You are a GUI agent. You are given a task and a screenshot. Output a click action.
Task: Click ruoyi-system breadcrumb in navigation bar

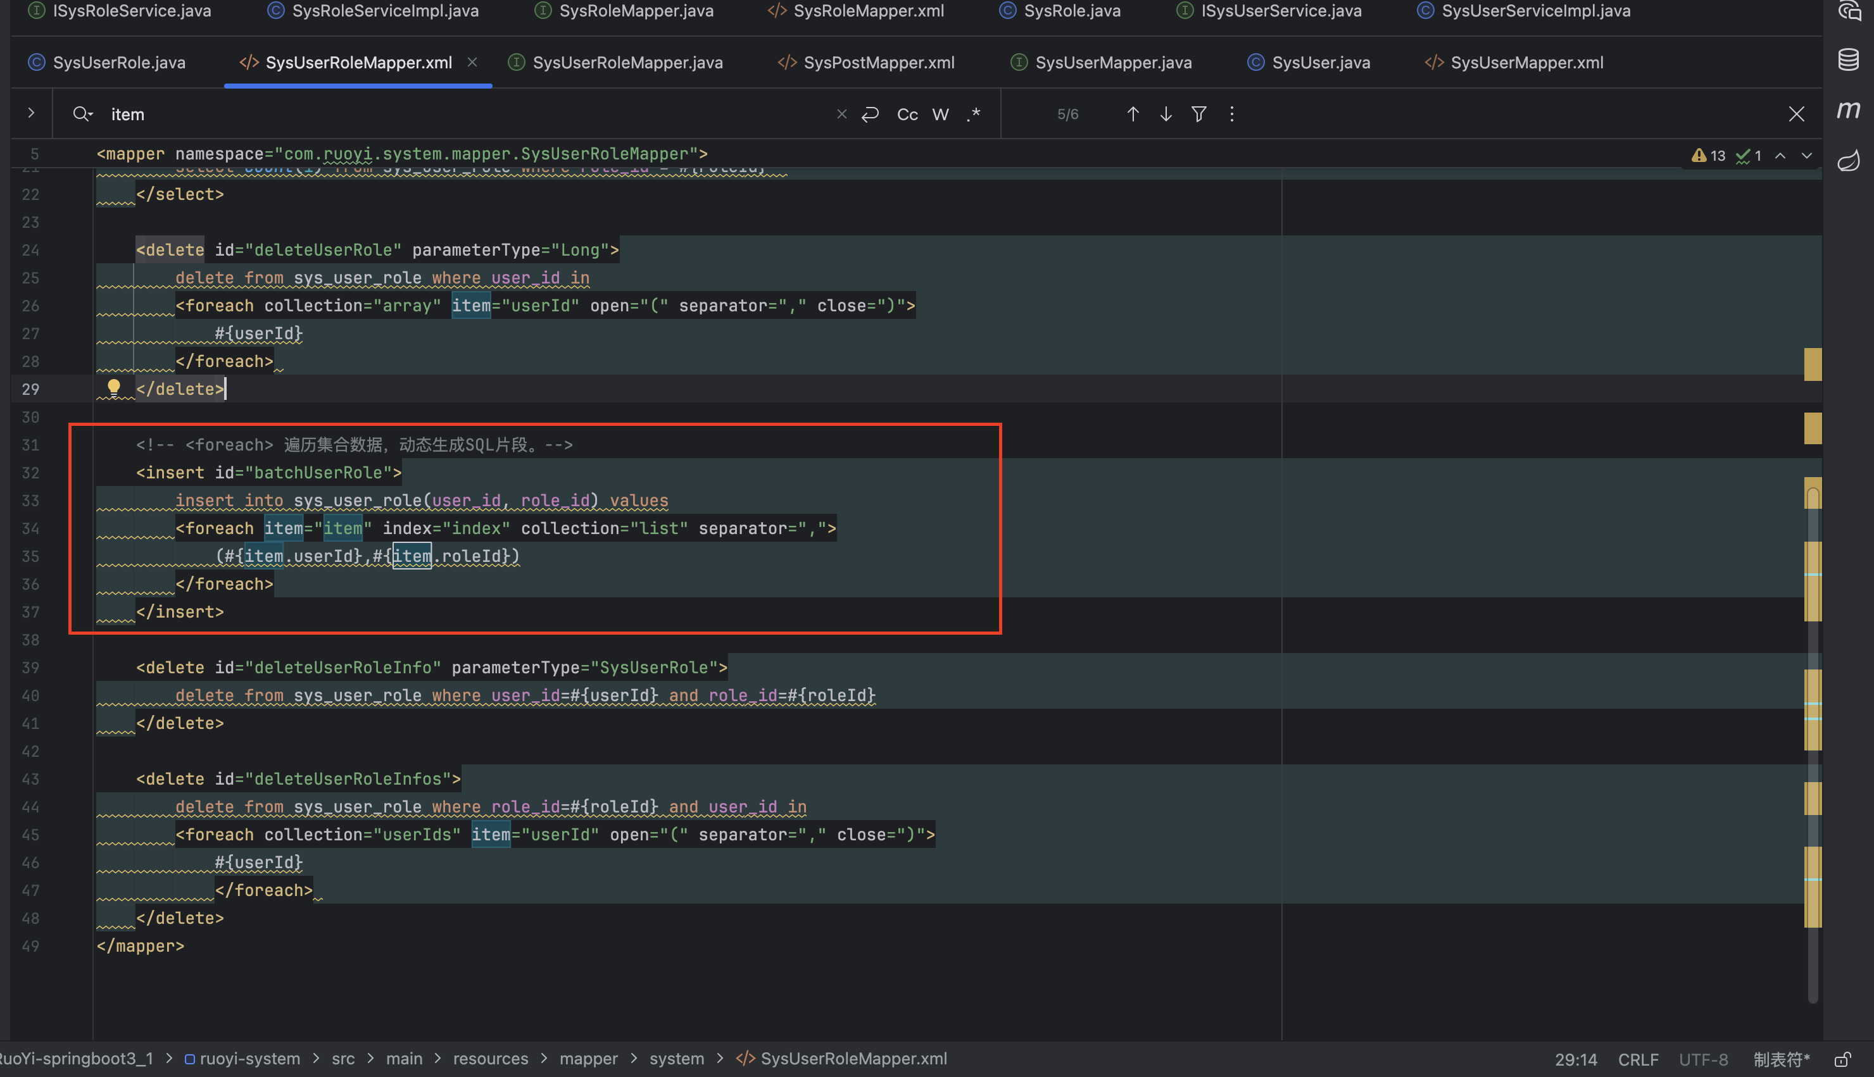249,1059
